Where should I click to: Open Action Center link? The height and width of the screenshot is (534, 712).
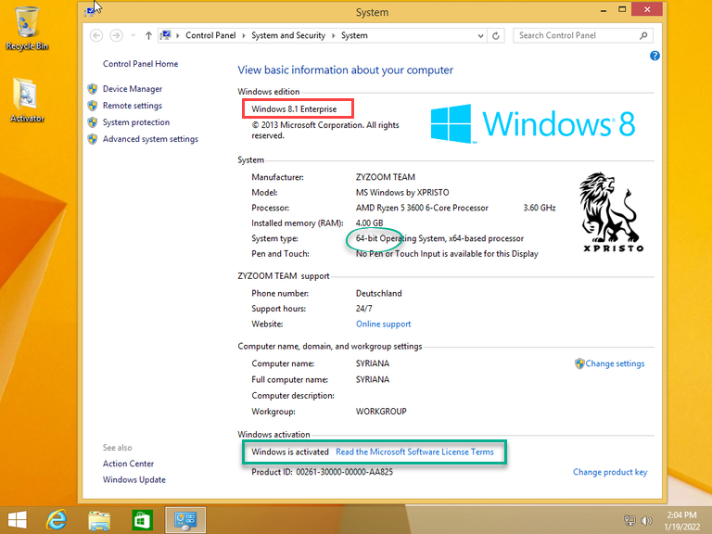point(128,464)
